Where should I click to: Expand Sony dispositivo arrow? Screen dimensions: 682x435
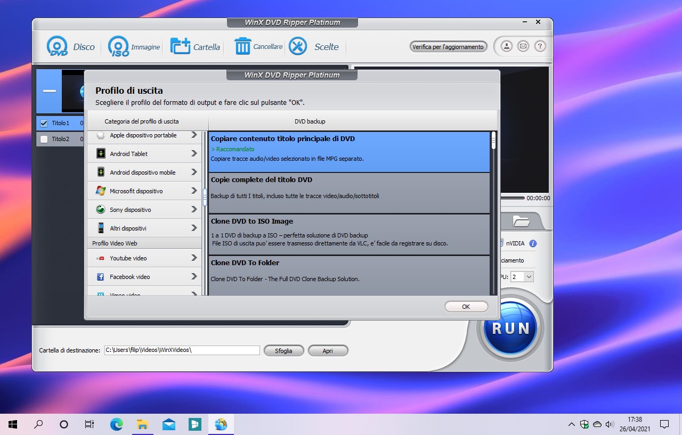point(194,209)
